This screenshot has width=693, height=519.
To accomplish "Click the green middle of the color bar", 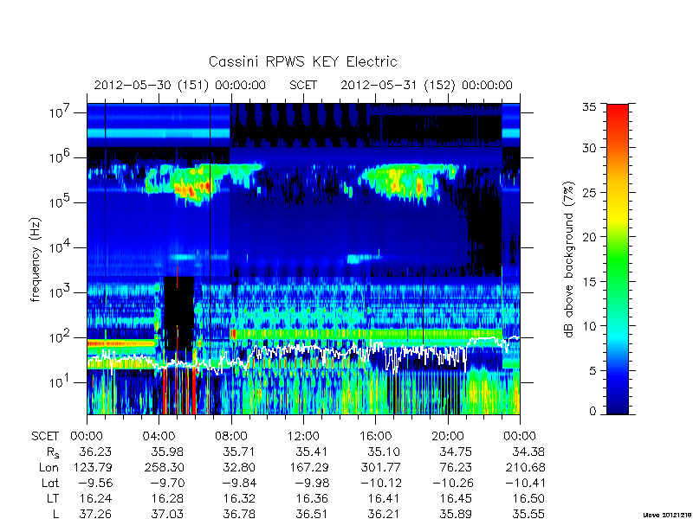I will click(x=618, y=260).
